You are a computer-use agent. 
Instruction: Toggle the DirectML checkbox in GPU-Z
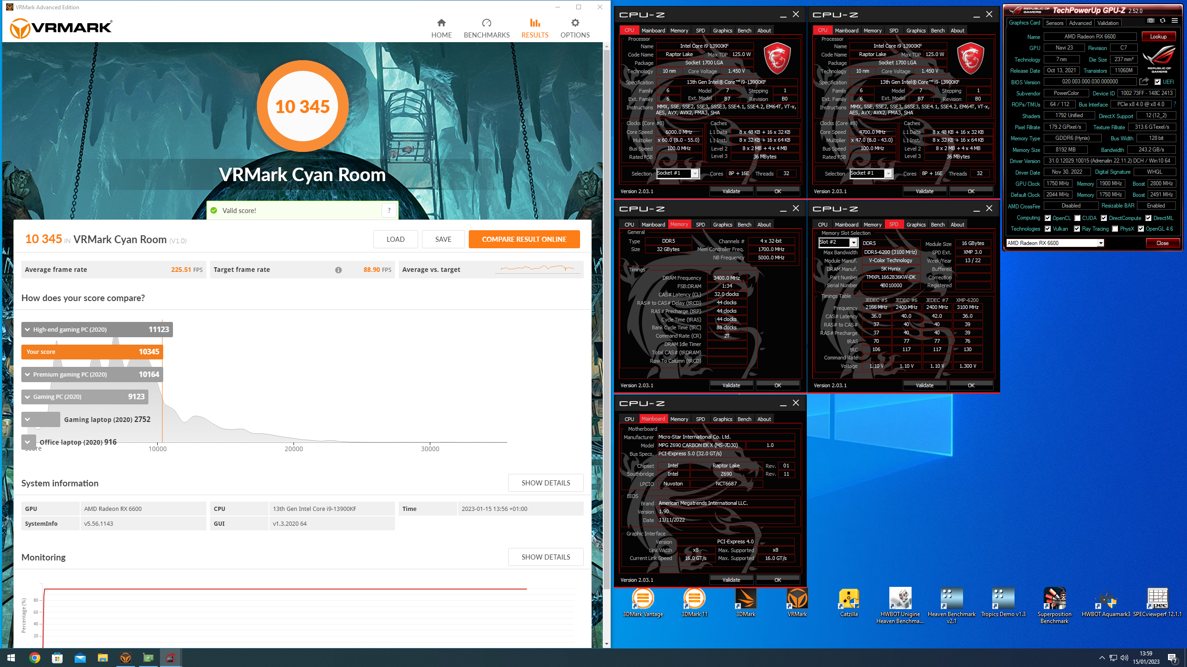pyautogui.click(x=1148, y=218)
